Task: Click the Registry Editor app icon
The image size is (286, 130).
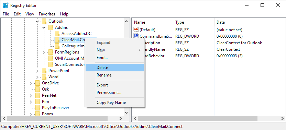Action: [x=5, y=5]
